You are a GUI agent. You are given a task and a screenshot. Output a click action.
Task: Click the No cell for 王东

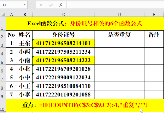[x=12, y=44]
